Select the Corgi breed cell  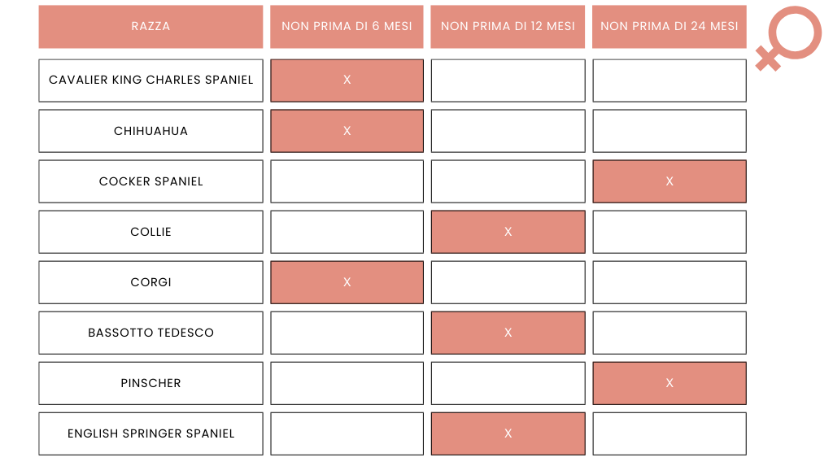(x=150, y=281)
